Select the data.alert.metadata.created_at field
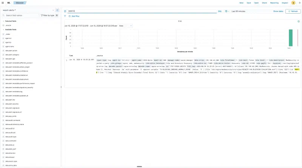 tap(16, 75)
